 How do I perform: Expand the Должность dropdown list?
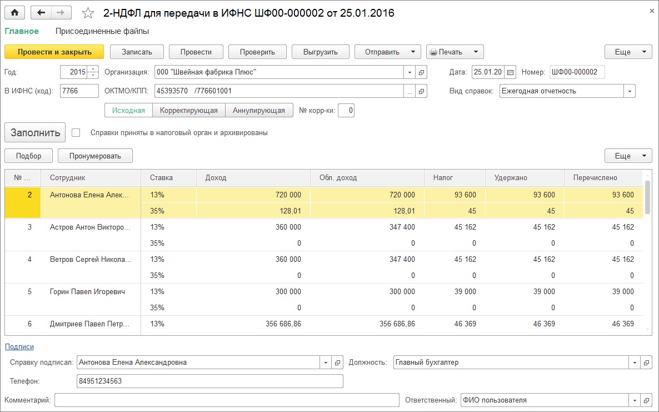coord(635,363)
